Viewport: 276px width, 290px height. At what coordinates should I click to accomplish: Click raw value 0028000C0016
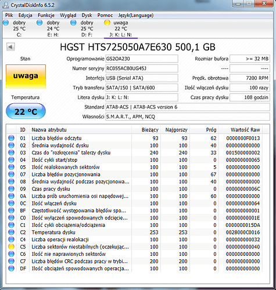click(x=243, y=233)
